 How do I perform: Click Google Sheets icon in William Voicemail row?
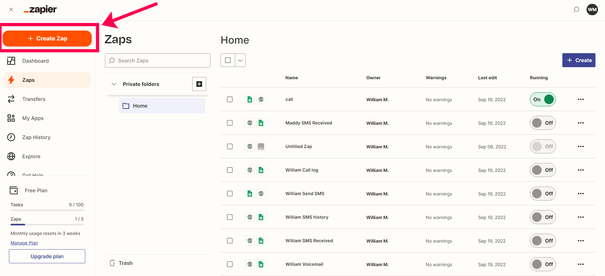click(261, 264)
